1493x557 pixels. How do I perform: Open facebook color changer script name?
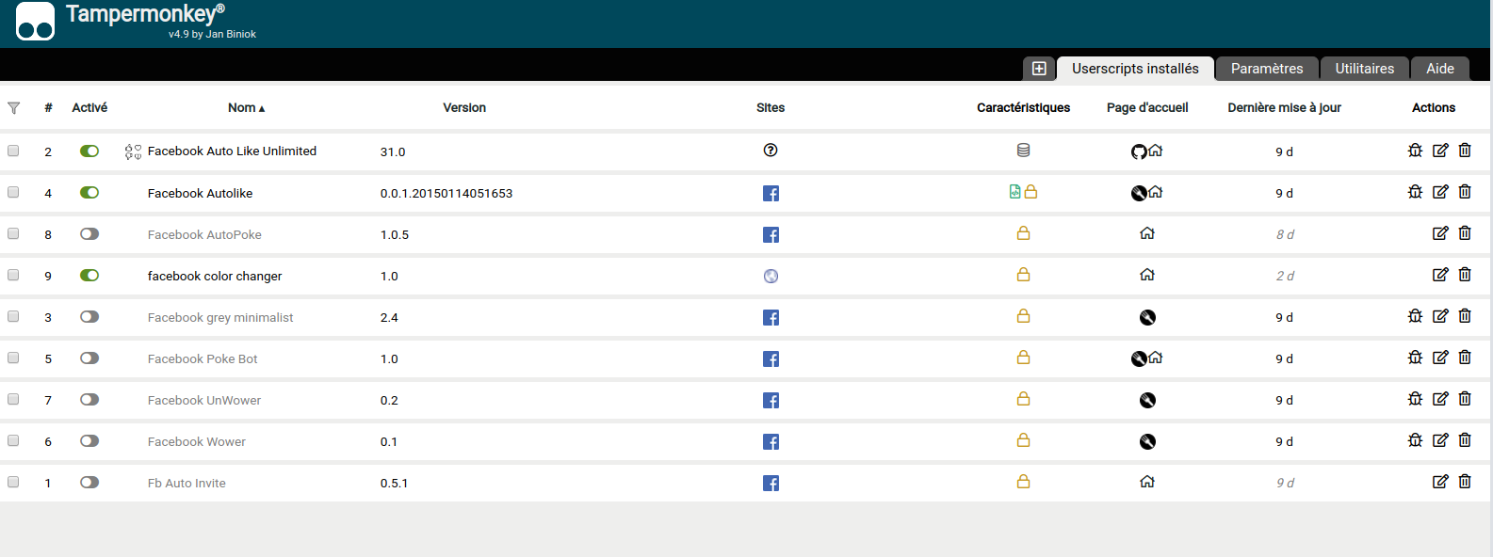(x=215, y=277)
